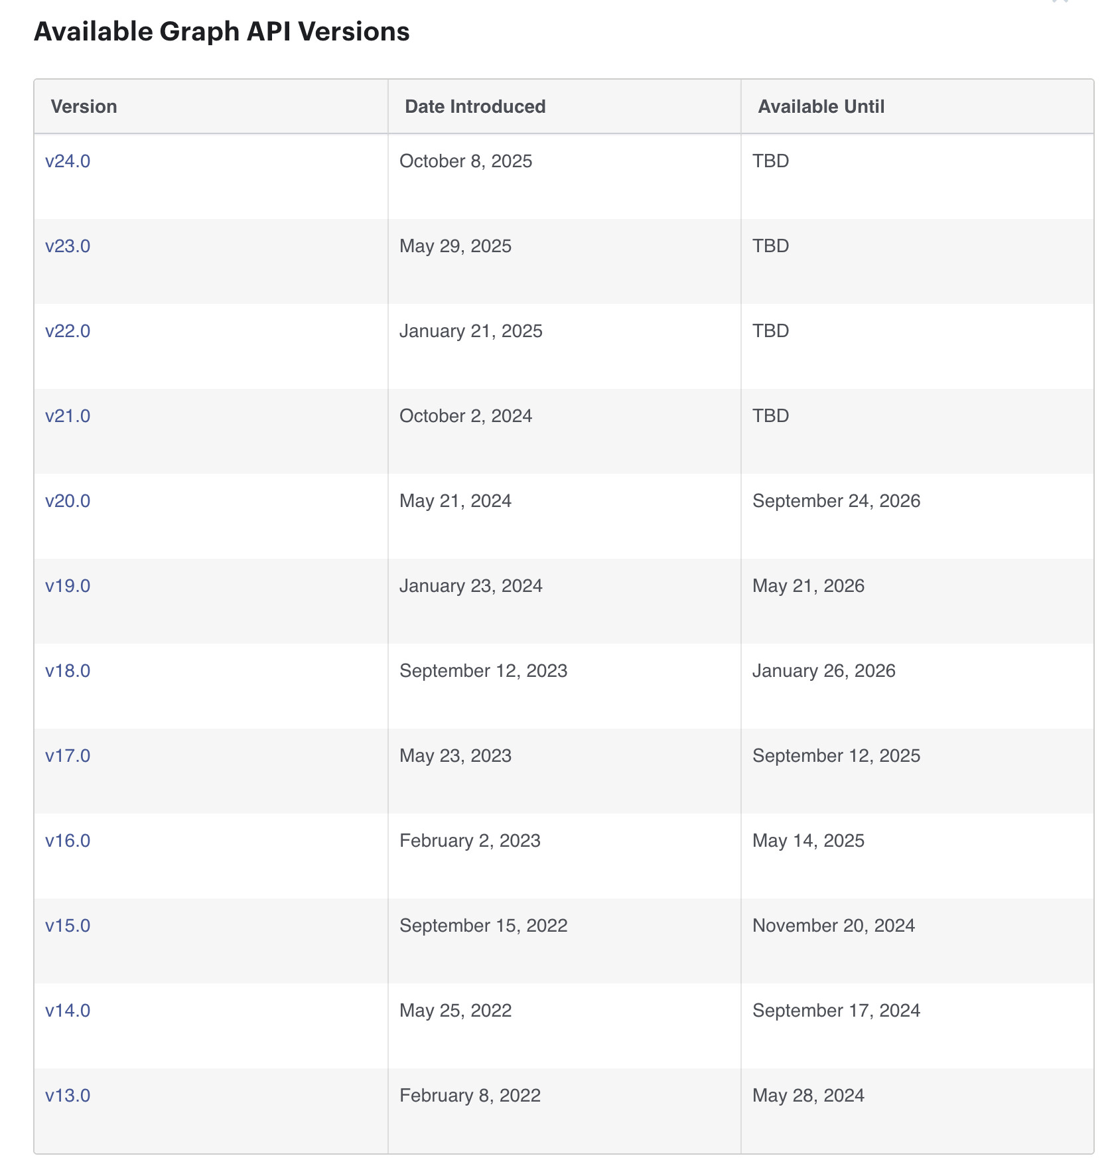Click the September 24, 2026 cell
1112x1160 pixels.
[836, 501]
